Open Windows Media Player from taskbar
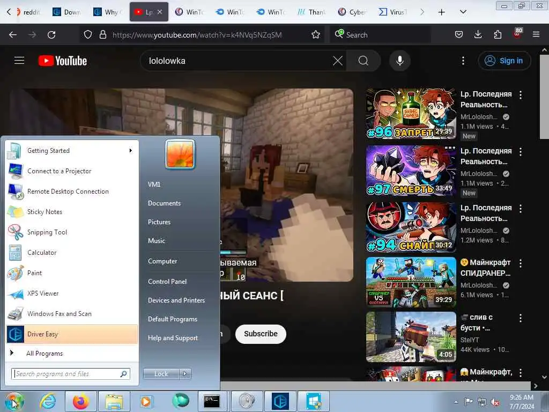 coord(146,401)
